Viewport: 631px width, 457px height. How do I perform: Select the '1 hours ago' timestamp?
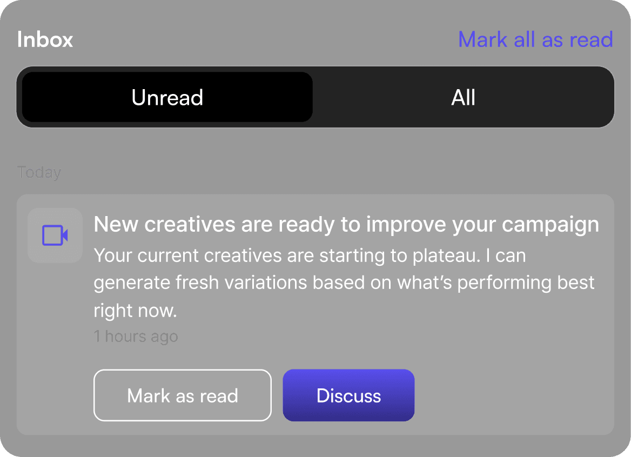136,337
